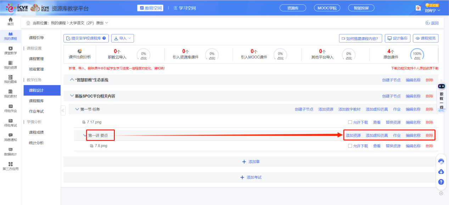Open 待批作业 sidebar icon
Viewport: 449px width, 205px height.
[x=11, y=108]
